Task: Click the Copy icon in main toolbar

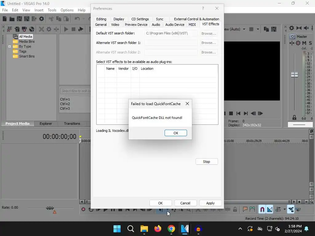Action: point(59,19)
